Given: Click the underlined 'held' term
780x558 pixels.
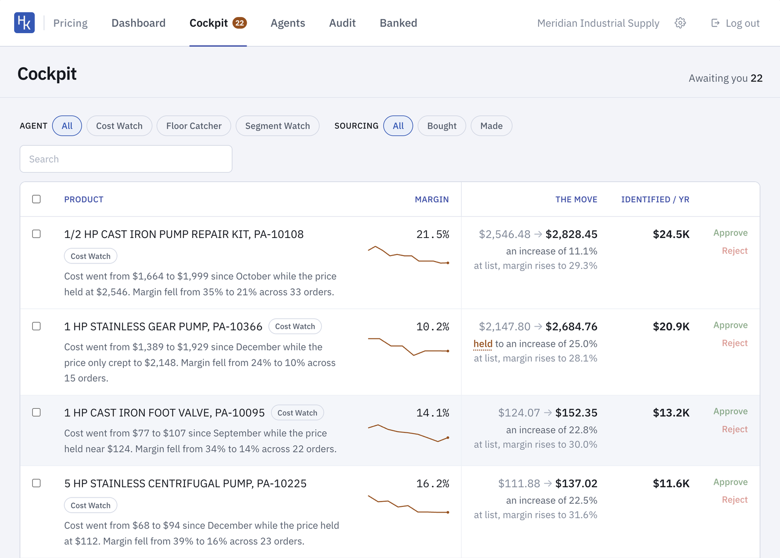Looking at the screenshot, I should 483,344.
